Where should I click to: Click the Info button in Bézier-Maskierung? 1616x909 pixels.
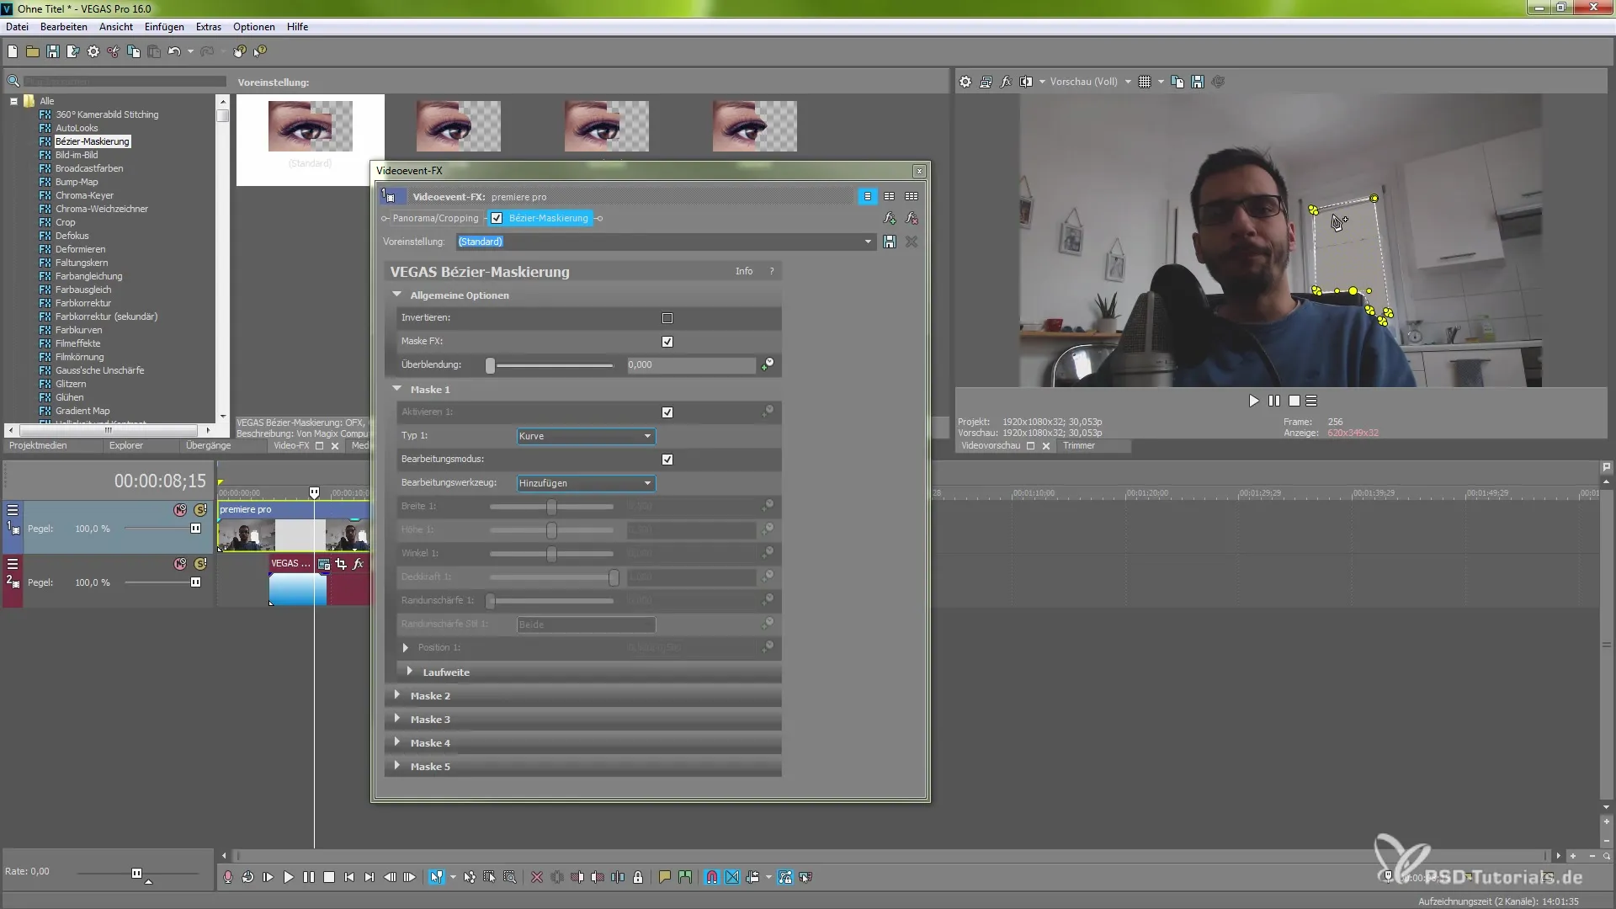744,271
